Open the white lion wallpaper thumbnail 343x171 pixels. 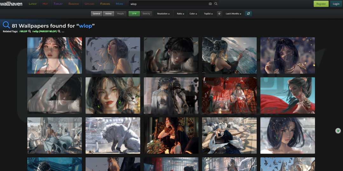coord(113,135)
